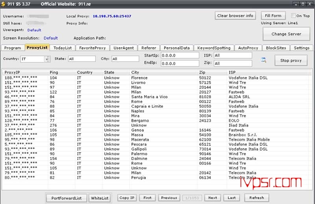Screen dimensions: 315x204
Task: Switch to the UserAgent tab
Action: [x=124, y=48]
